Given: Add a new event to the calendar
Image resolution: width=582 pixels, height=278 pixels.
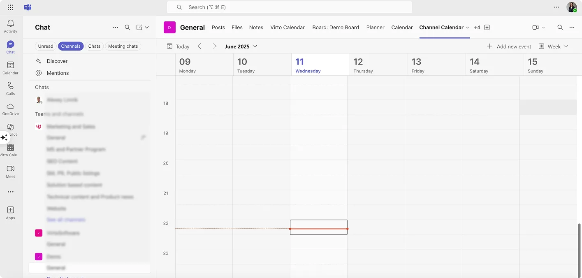Looking at the screenshot, I should (509, 46).
